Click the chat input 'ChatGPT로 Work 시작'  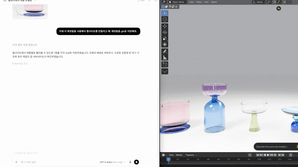76,153
